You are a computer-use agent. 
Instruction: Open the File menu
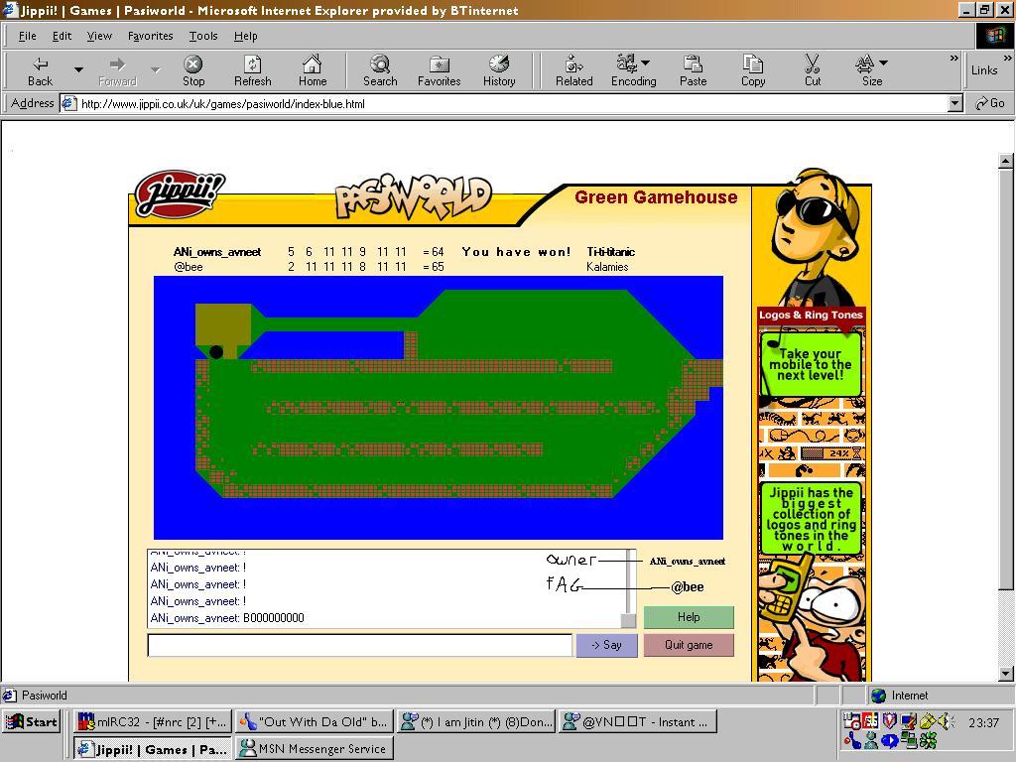pos(27,36)
